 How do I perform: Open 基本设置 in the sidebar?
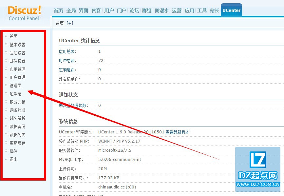pos(17,45)
